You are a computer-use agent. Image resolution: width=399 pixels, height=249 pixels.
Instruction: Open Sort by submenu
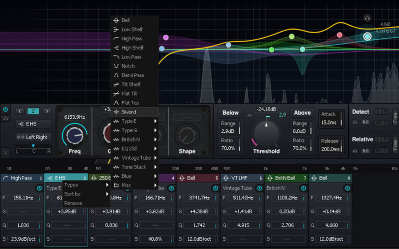click(x=86, y=194)
